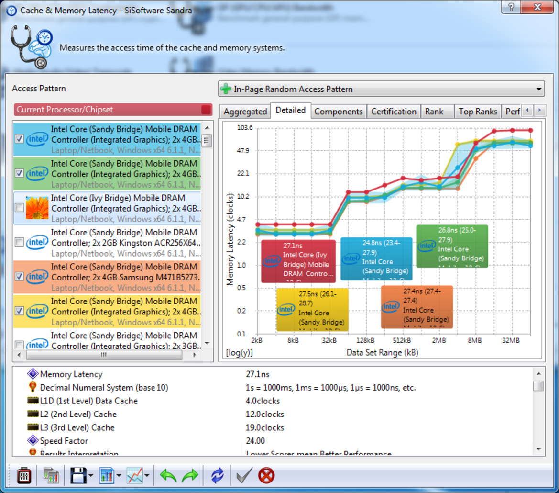Uncheck the green Sandy Bridge entry checkbox

coord(19,173)
